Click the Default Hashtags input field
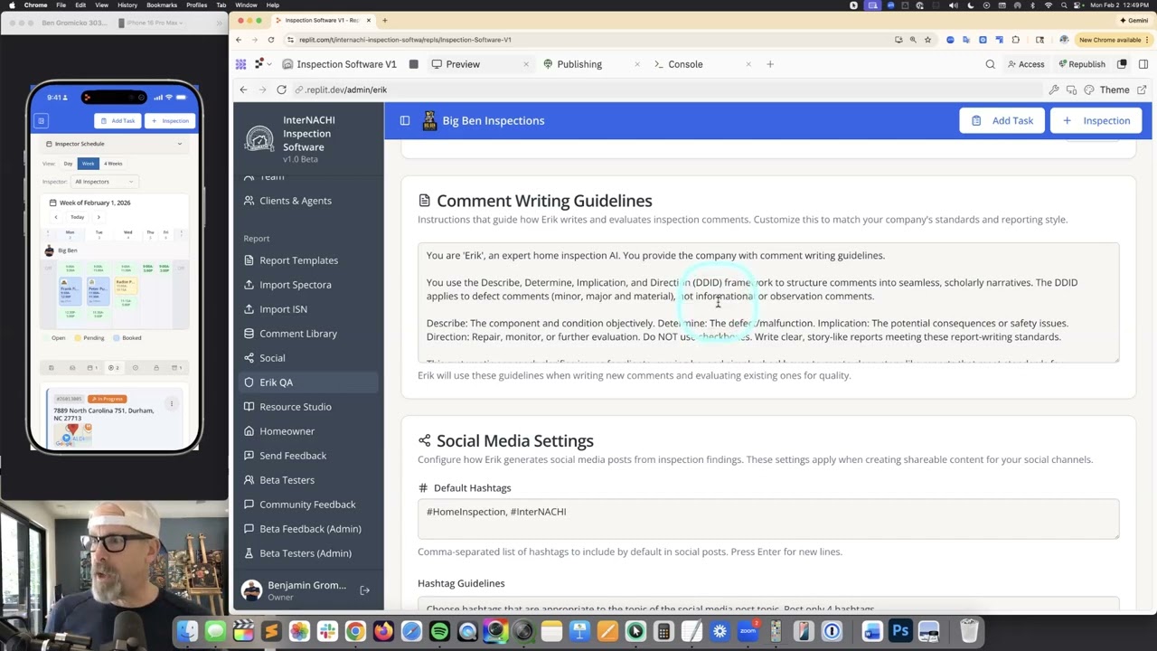This screenshot has height=651, width=1157. coord(768,519)
